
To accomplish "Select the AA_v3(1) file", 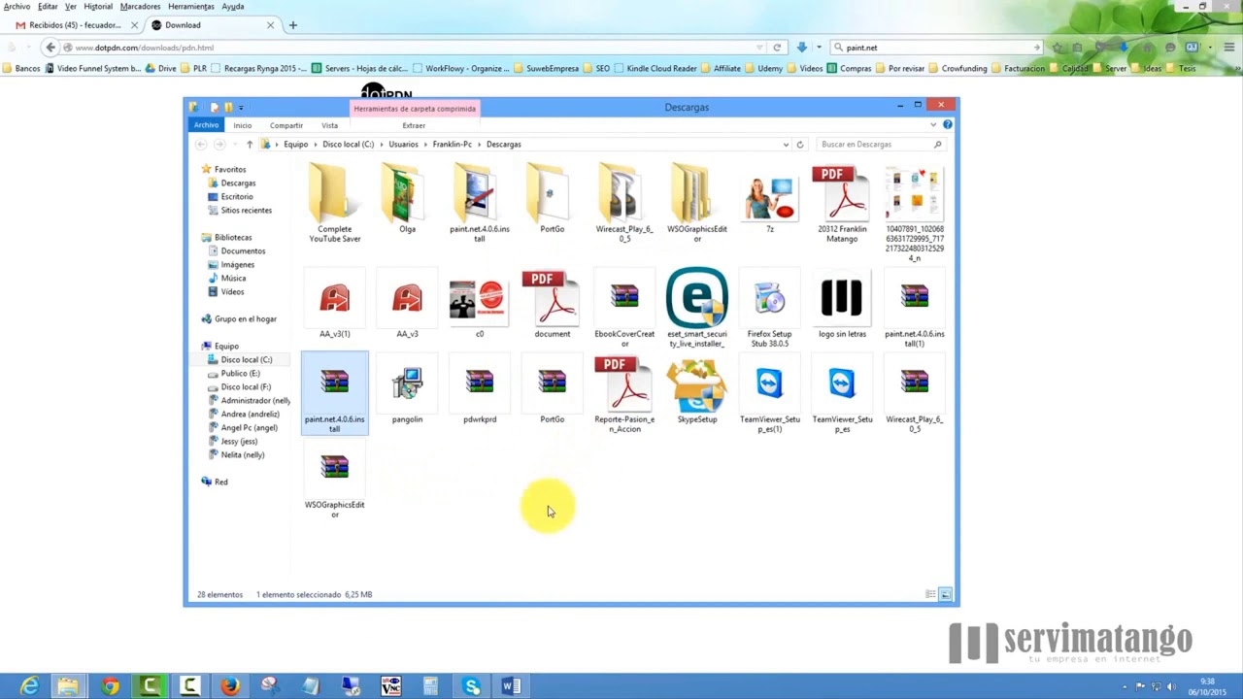I will coord(334,306).
